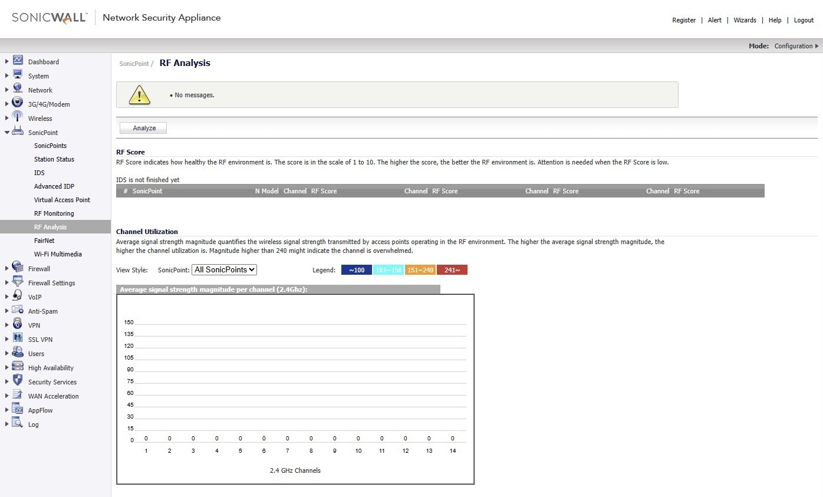
Task: Click the Dashboard chart icon
Action: pyautogui.click(x=18, y=61)
